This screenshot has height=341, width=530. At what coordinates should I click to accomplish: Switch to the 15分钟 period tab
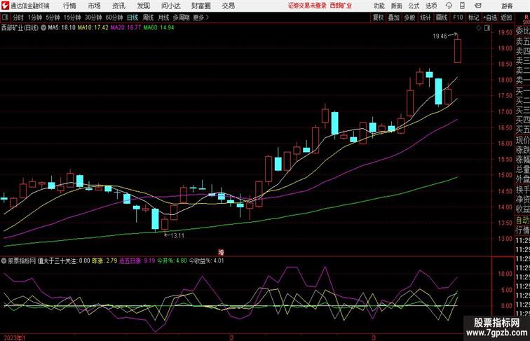point(72,18)
